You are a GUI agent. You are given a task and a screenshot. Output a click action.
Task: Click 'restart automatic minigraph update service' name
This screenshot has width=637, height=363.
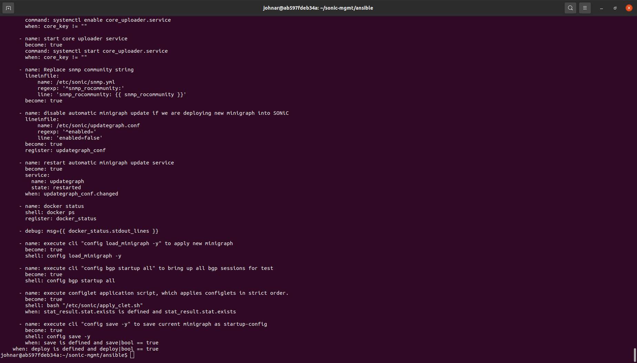[100, 163]
